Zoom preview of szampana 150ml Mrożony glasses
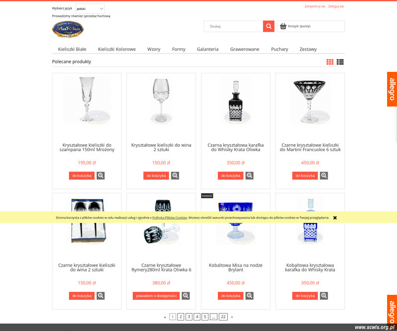 click(101, 175)
